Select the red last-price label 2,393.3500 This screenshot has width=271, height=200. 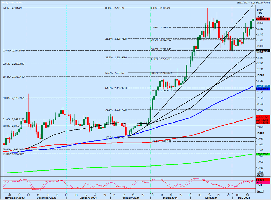[x=262, y=19]
